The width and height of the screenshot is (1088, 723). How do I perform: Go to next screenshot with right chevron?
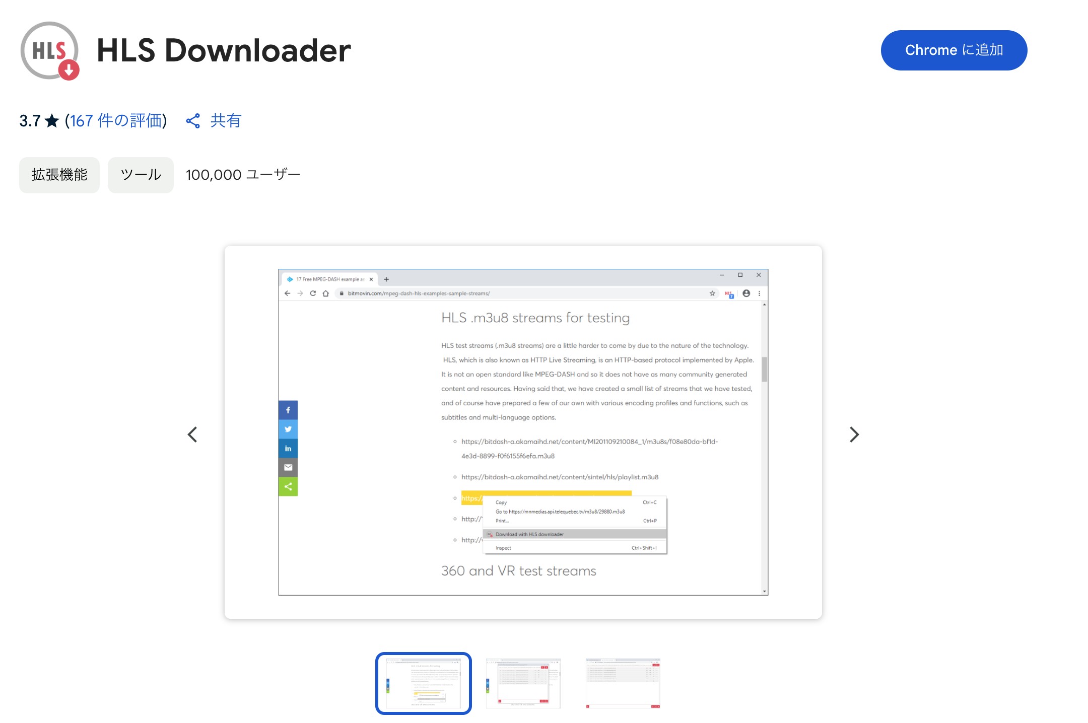click(x=854, y=434)
